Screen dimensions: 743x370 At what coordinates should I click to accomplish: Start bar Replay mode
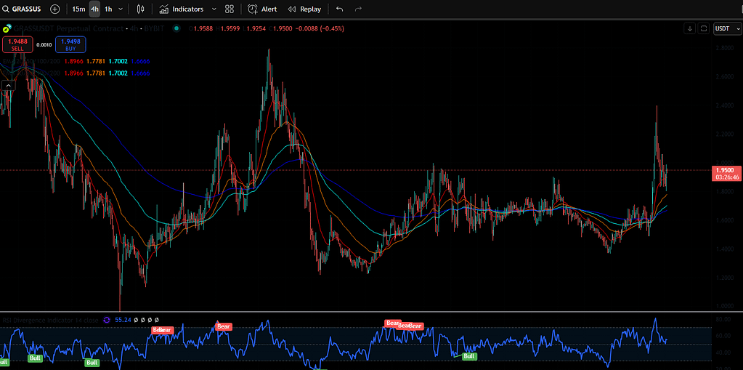coord(304,9)
